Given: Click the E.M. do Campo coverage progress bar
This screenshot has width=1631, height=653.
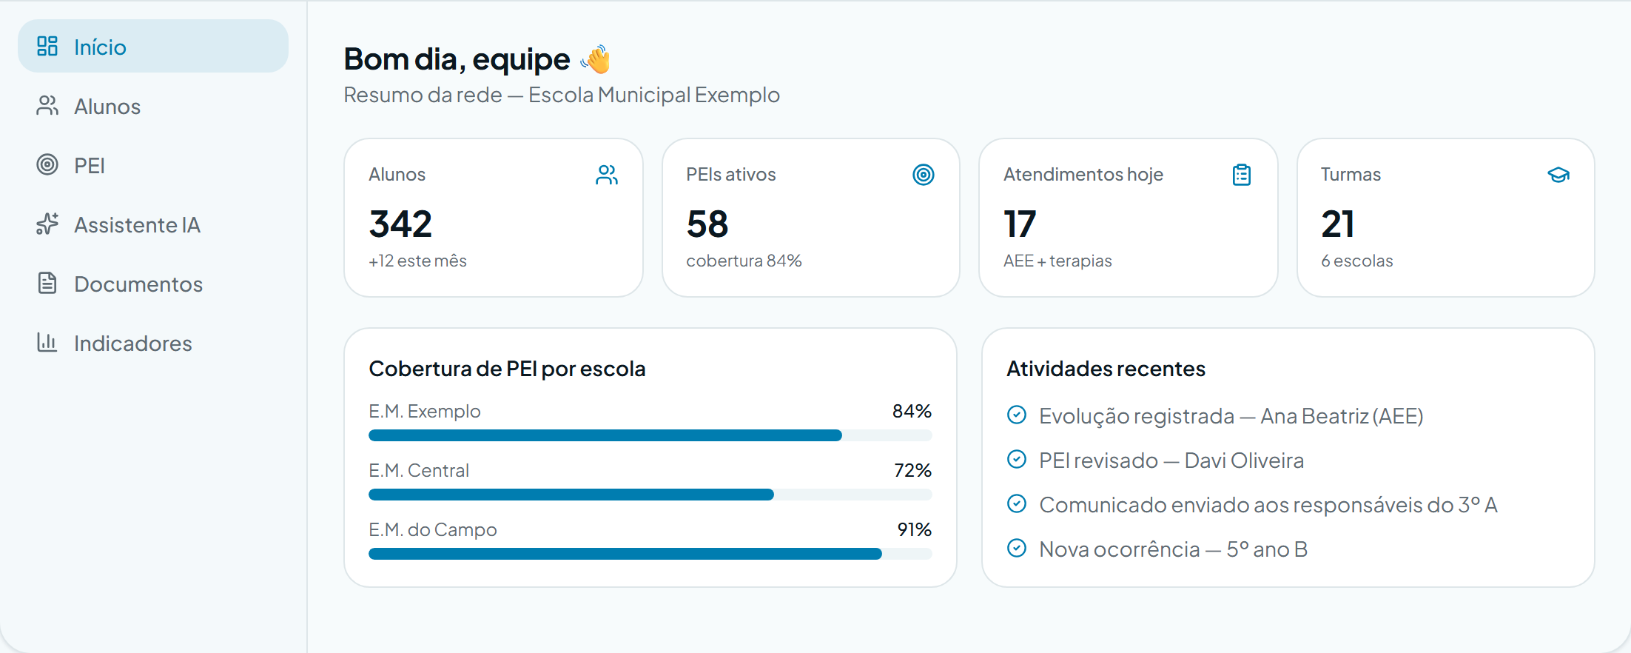Looking at the screenshot, I should [650, 554].
